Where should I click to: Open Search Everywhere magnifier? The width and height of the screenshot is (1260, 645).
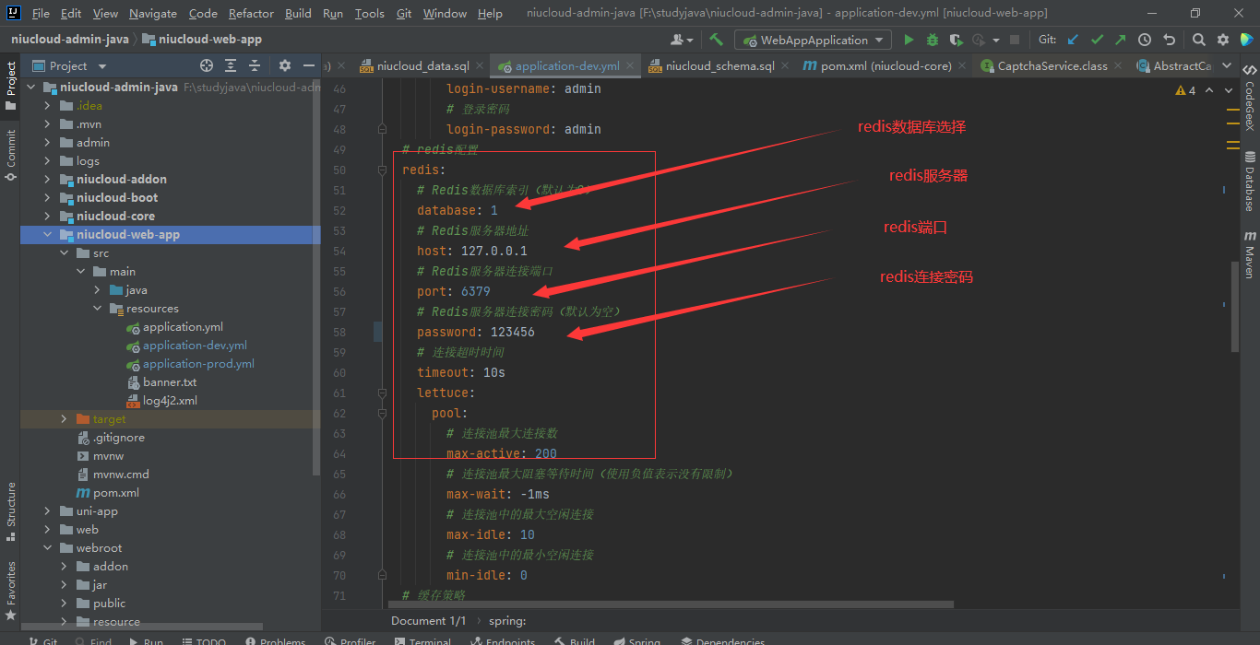[1198, 40]
